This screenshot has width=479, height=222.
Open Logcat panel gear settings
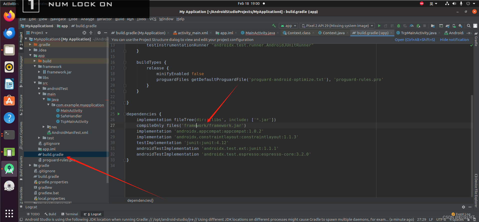464,207
